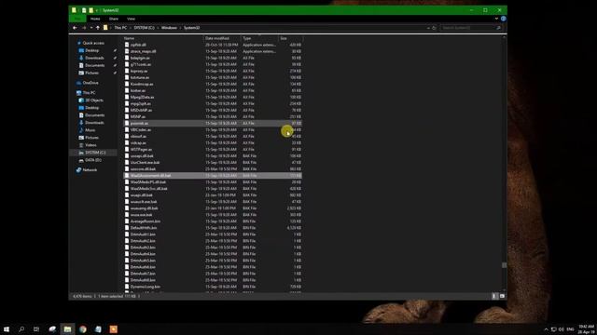Open Task View on the taskbar
This screenshot has width=597, height=335.
pyautogui.click(x=36, y=329)
